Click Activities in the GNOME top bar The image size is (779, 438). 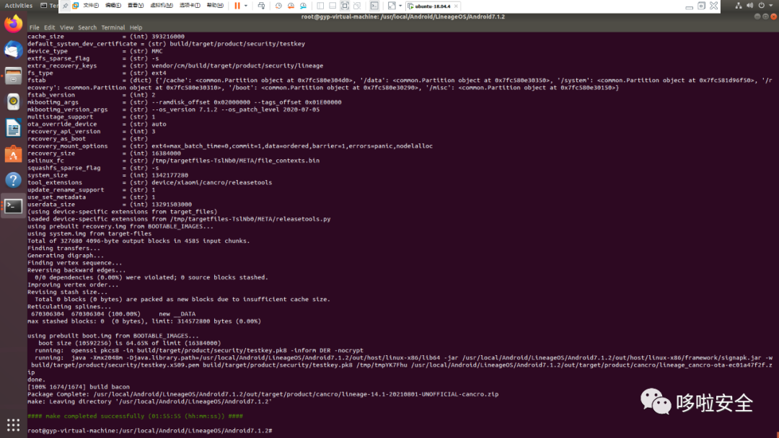(x=18, y=6)
